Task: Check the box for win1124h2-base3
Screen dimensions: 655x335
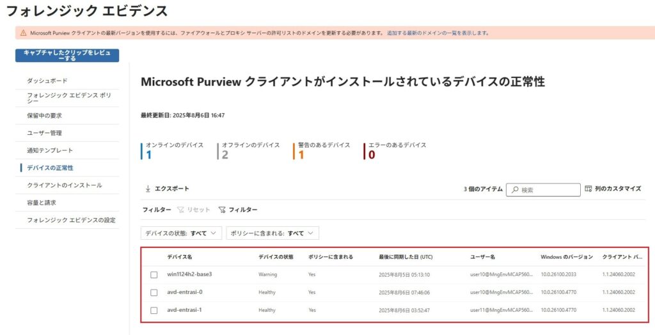Action: (154, 275)
